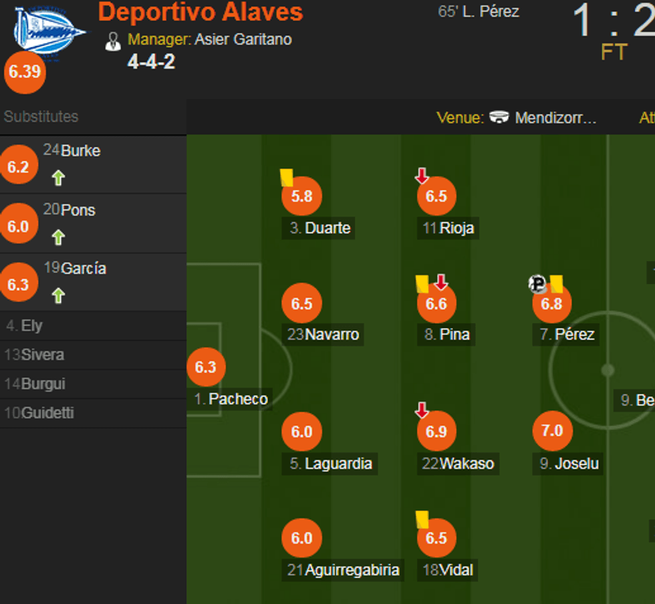This screenshot has height=604, width=655.
Task: Click the manager silhouette icon
Action: point(113,41)
